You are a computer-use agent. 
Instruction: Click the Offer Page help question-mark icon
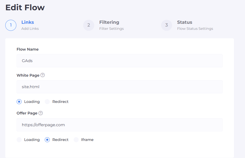point(41,113)
